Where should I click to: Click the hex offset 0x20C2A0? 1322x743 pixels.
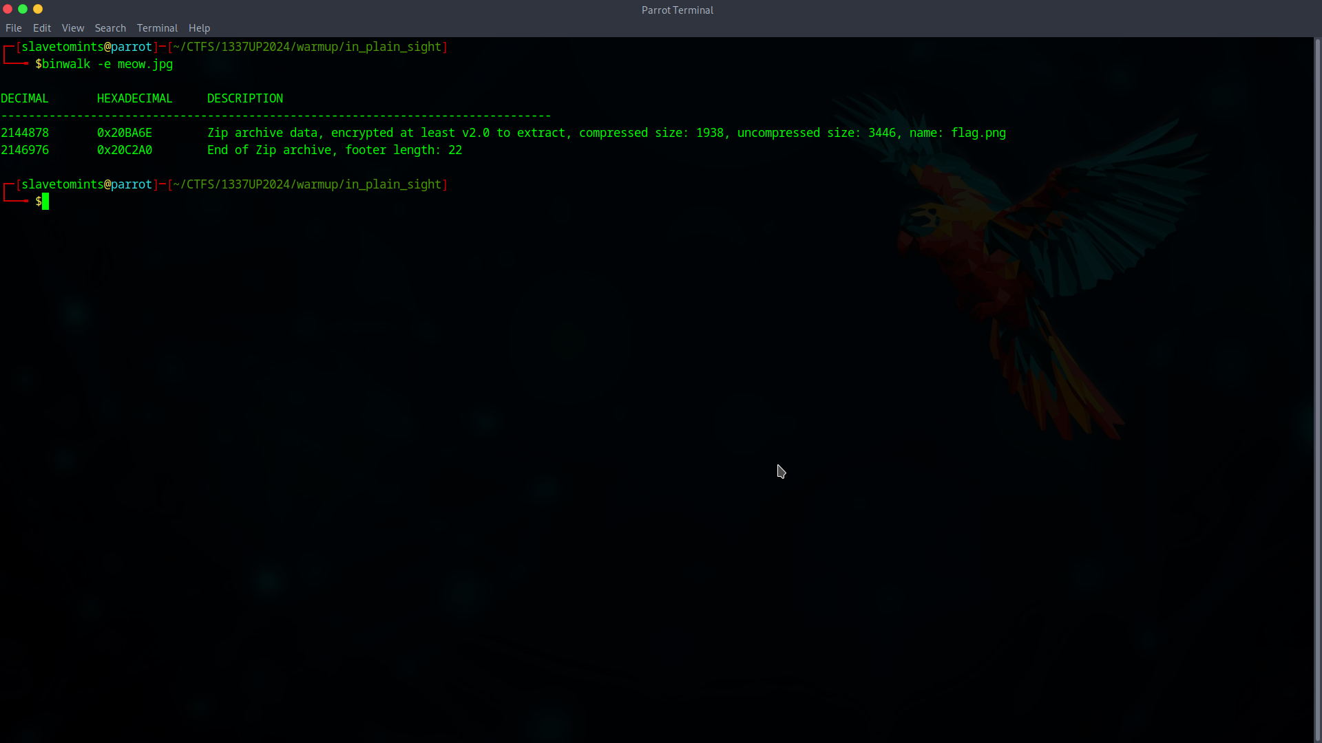125,150
